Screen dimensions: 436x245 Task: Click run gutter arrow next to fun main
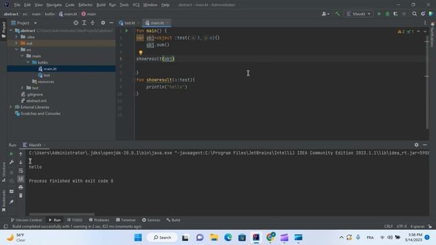[127, 31]
